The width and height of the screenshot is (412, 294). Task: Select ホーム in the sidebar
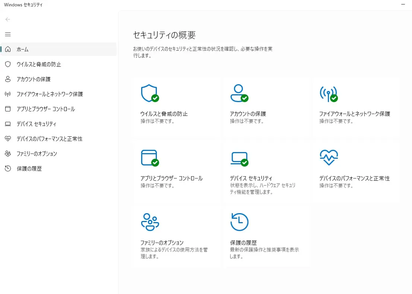pos(58,49)
